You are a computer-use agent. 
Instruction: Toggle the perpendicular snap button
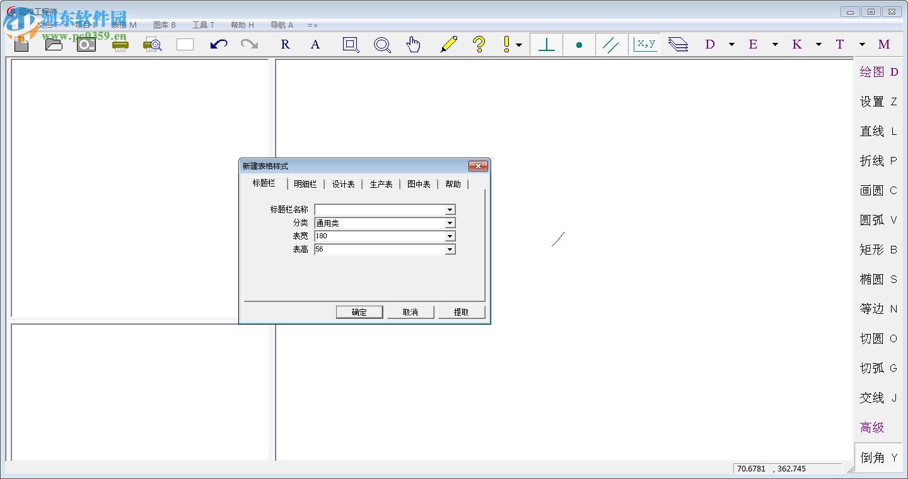[x=547, y=44]
